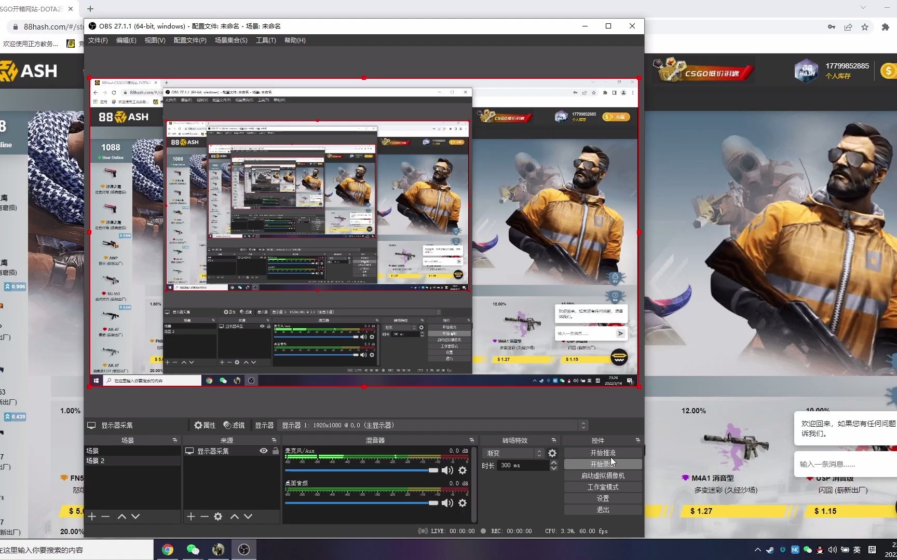Toggle 工作室模式 studio mode
This screenshot has height=560, width=897.
tap(603, 487)
